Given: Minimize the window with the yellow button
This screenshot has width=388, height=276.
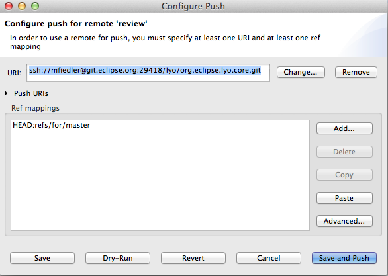Looking at the screenshot, I should pos(22,6).
